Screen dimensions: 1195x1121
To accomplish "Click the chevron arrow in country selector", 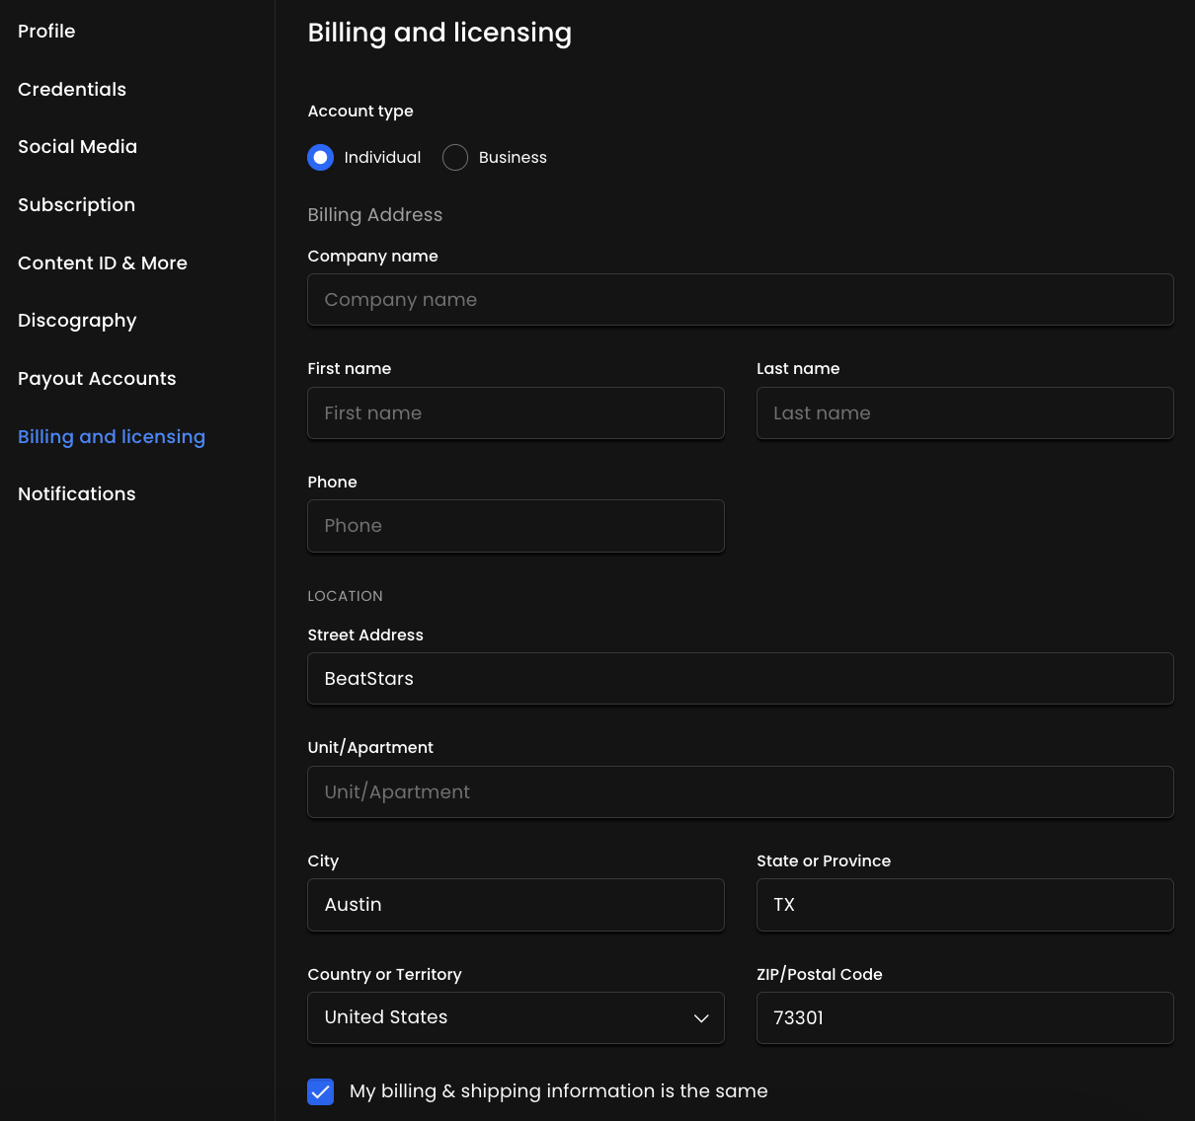I will (x=701, y=1018).
